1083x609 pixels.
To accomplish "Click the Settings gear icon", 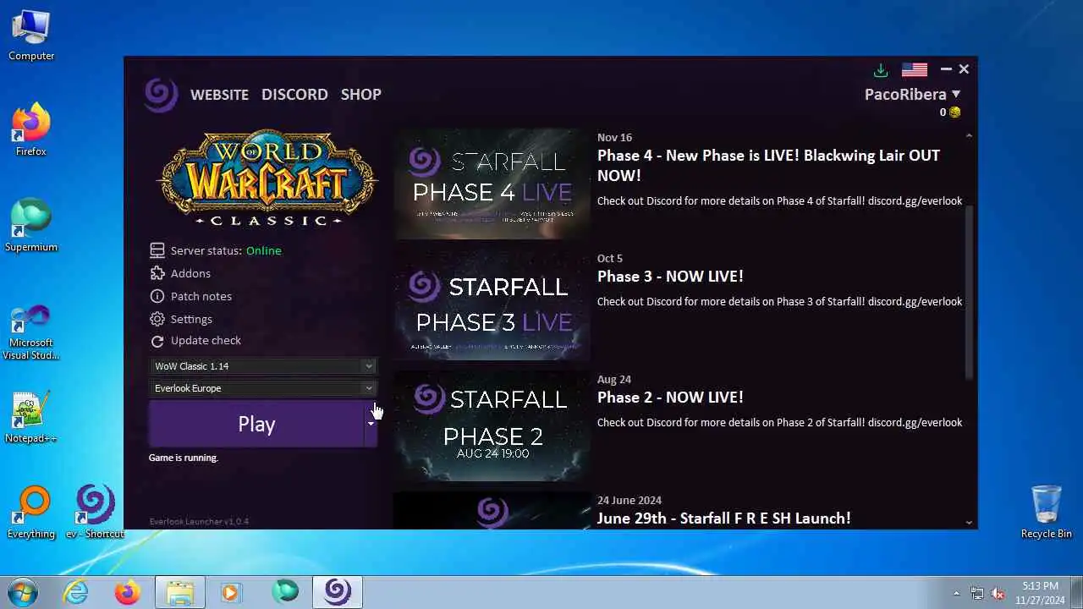I will [157, 319].
